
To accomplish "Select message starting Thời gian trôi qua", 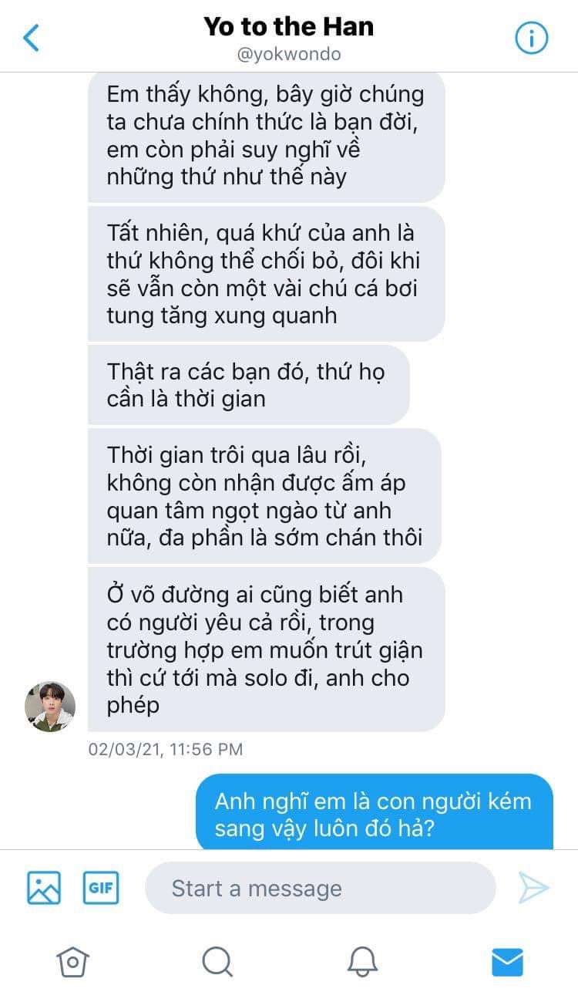I will tap(264, 496).
